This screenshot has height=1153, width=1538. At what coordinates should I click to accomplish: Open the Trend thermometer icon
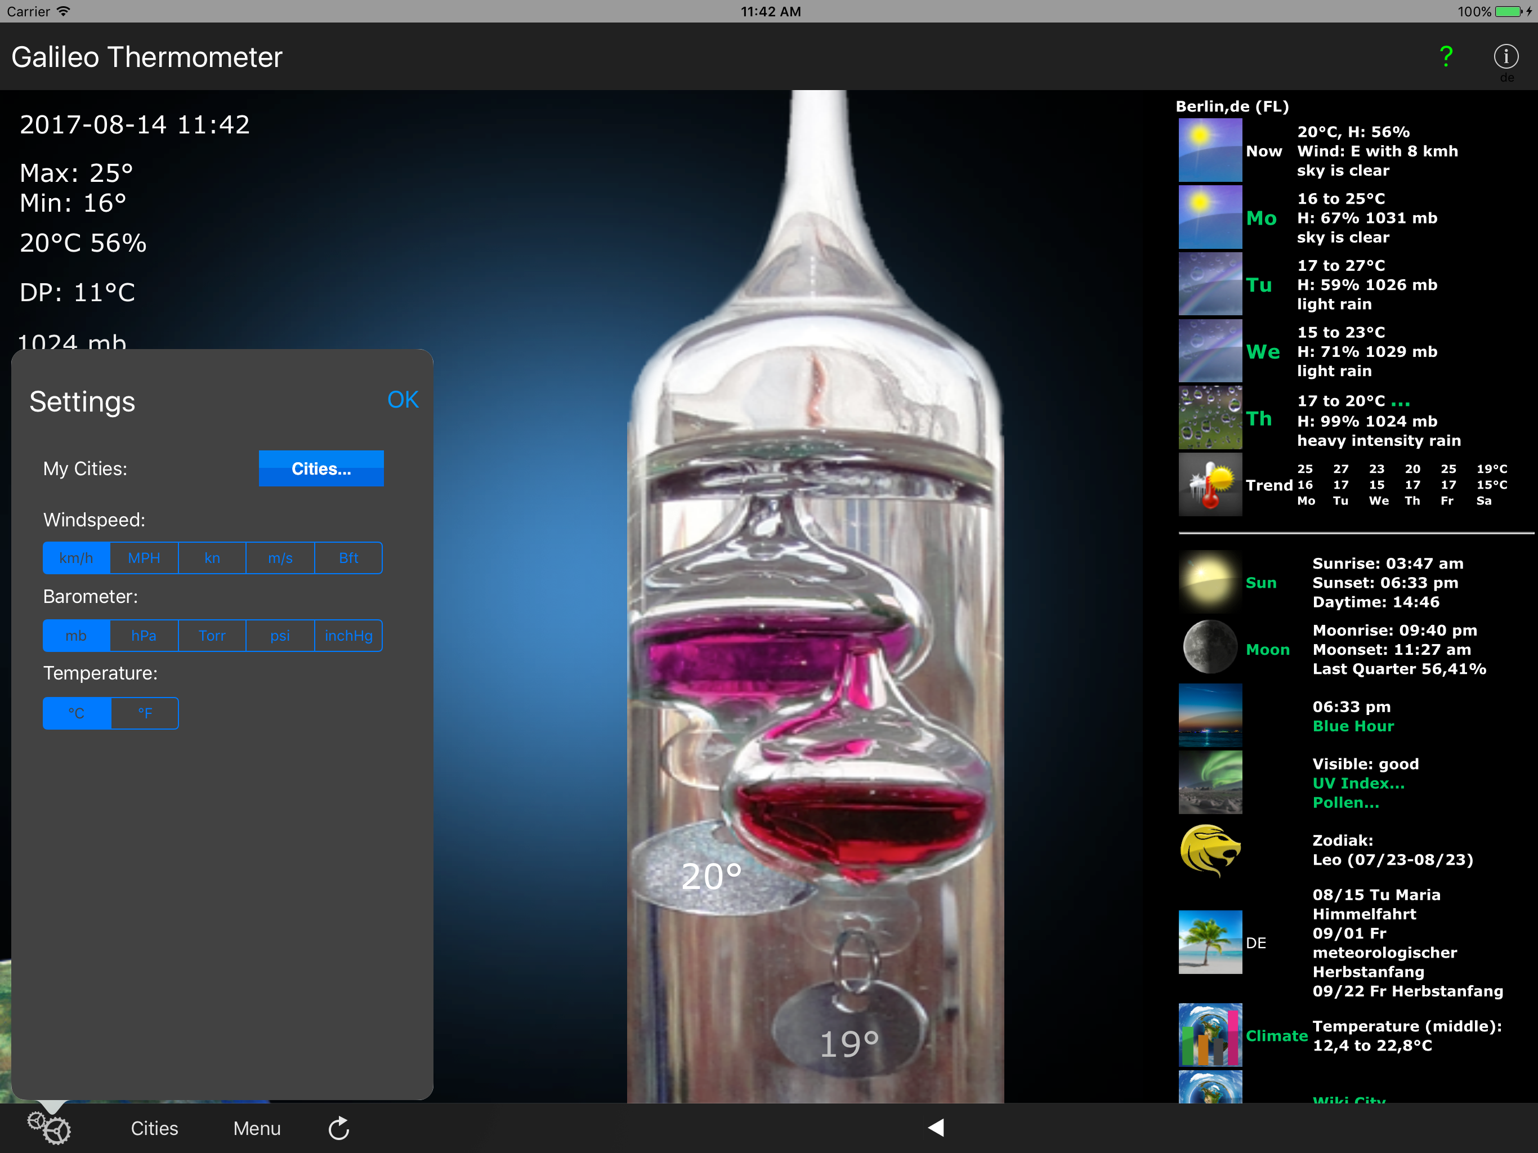(1210, 485)
